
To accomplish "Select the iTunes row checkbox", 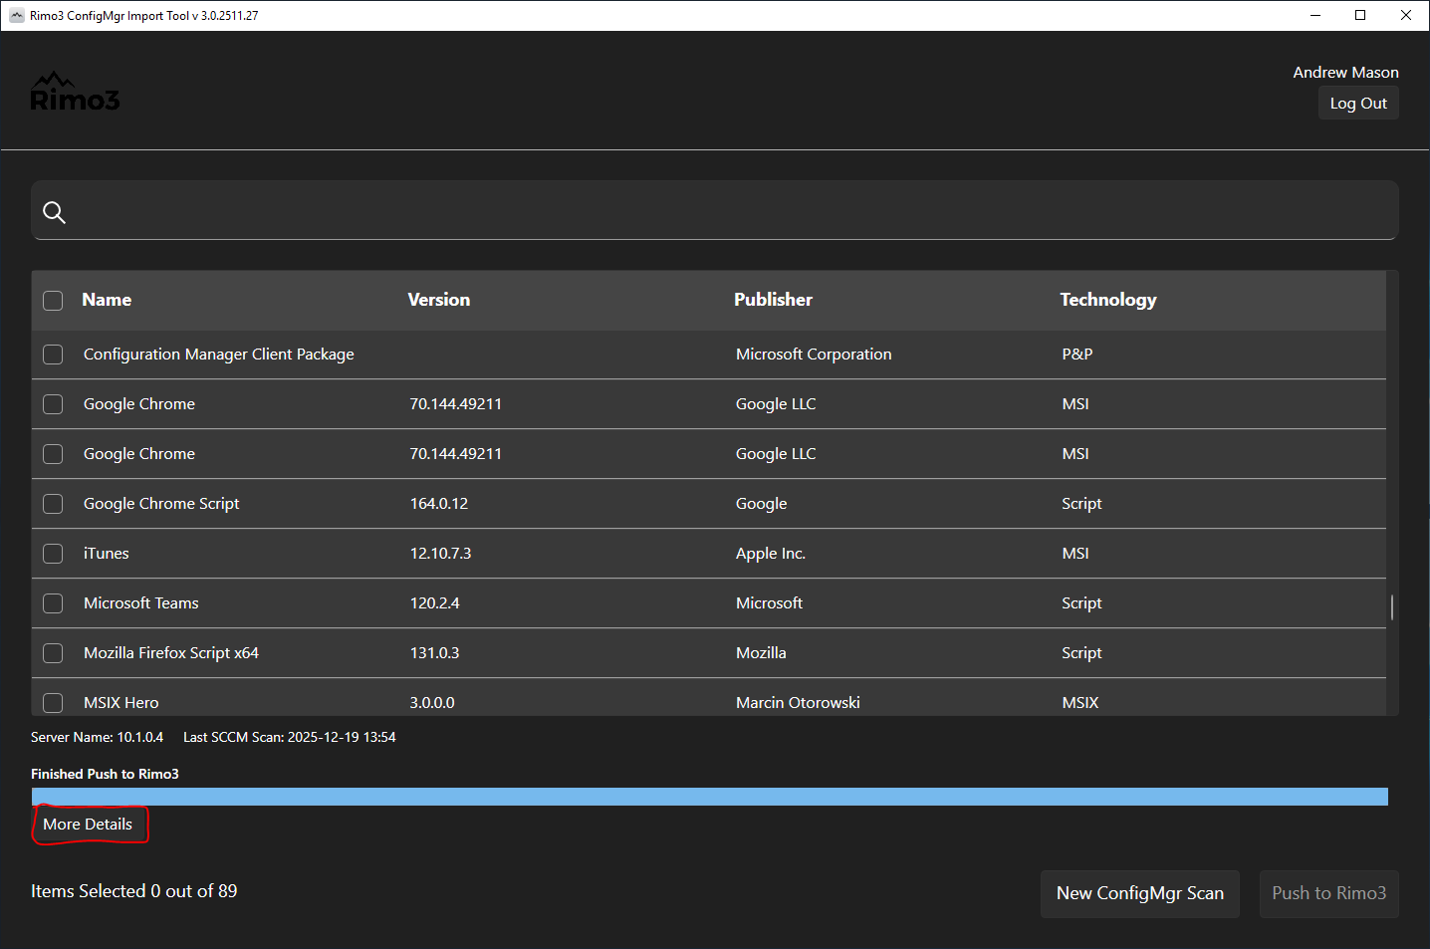I will tap(53, 554).
